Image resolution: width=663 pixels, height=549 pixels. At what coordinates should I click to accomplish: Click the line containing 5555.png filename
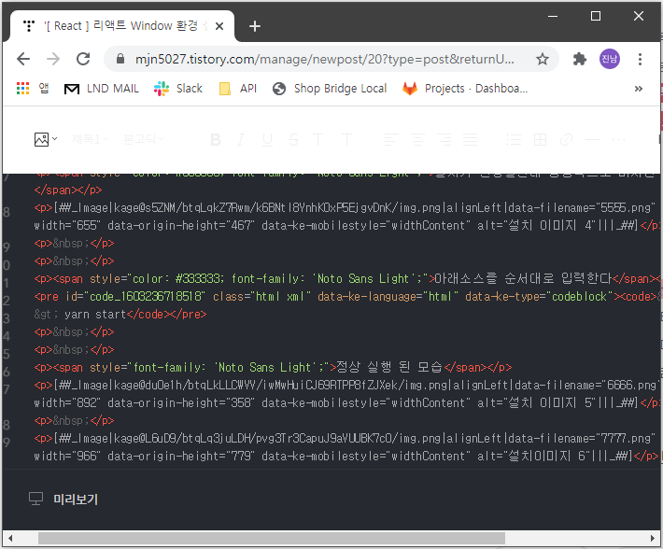tap(346, 208)
